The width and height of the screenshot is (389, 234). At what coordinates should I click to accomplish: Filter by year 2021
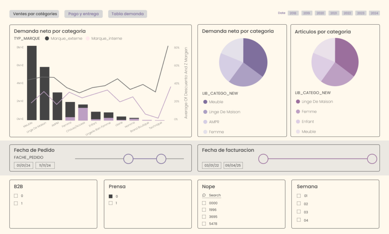pos(334,13)
